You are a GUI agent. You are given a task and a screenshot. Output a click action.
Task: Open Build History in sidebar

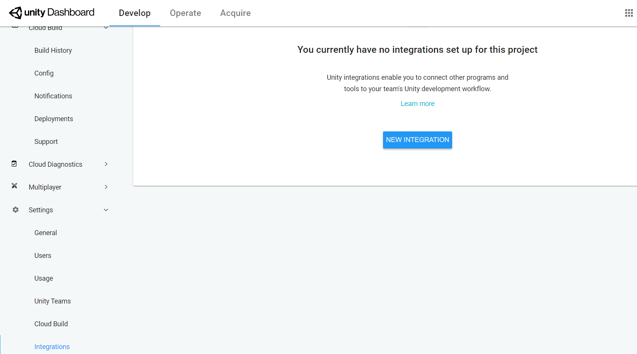click(x=53, y=51)
